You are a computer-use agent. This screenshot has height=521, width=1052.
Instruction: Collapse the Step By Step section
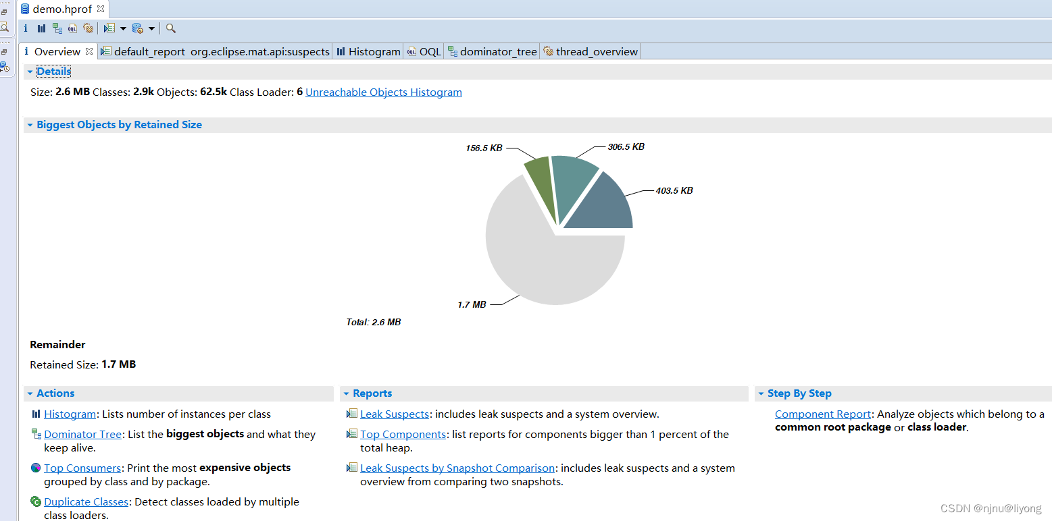pyautogui.click(x=761, y=393)
